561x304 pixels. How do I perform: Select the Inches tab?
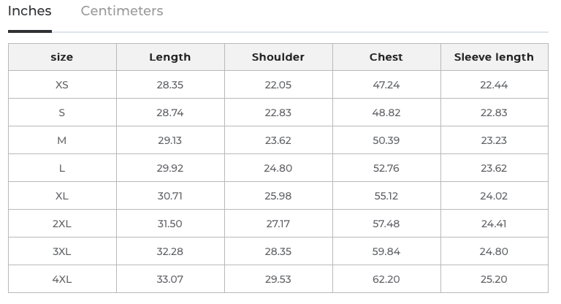(30, 12)
